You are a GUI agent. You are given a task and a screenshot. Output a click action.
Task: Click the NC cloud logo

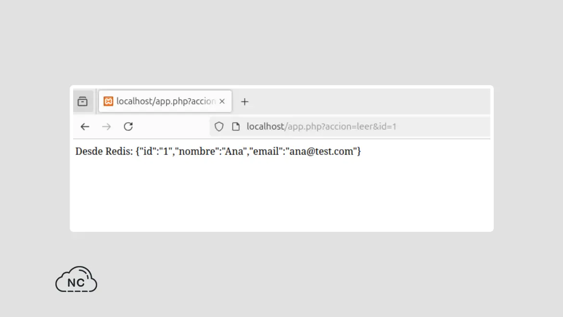point(76,279)
